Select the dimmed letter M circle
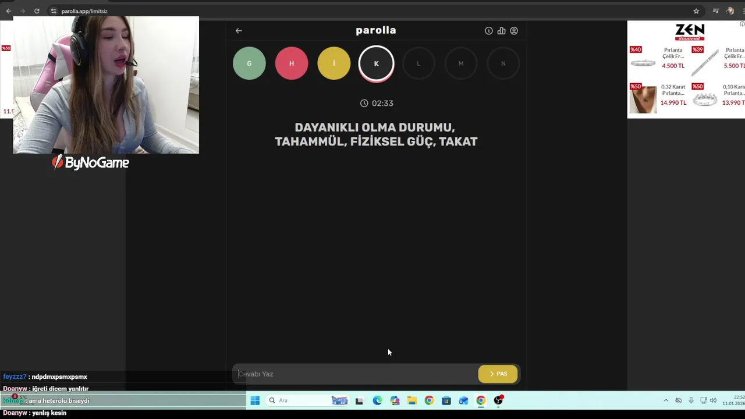The image size is (745, 419). coord(461,63)
